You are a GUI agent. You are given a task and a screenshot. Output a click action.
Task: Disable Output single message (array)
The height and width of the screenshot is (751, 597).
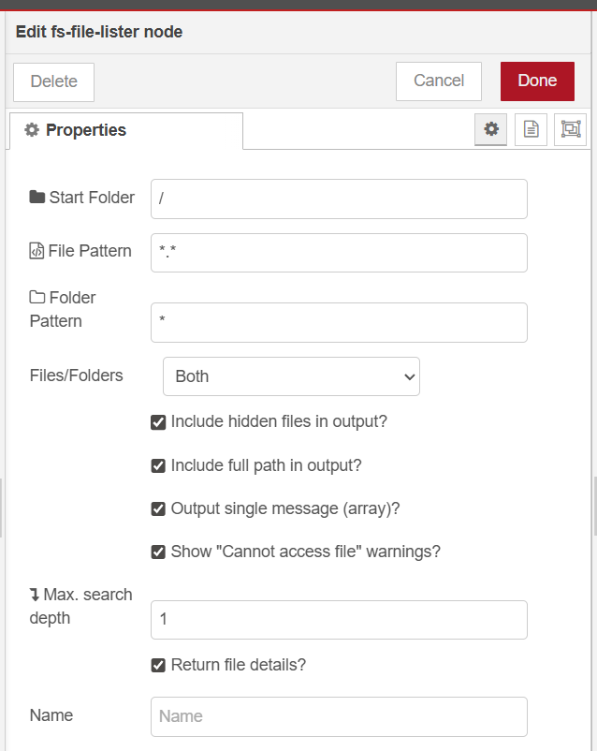pyautogui.click(x=158, y=509)
